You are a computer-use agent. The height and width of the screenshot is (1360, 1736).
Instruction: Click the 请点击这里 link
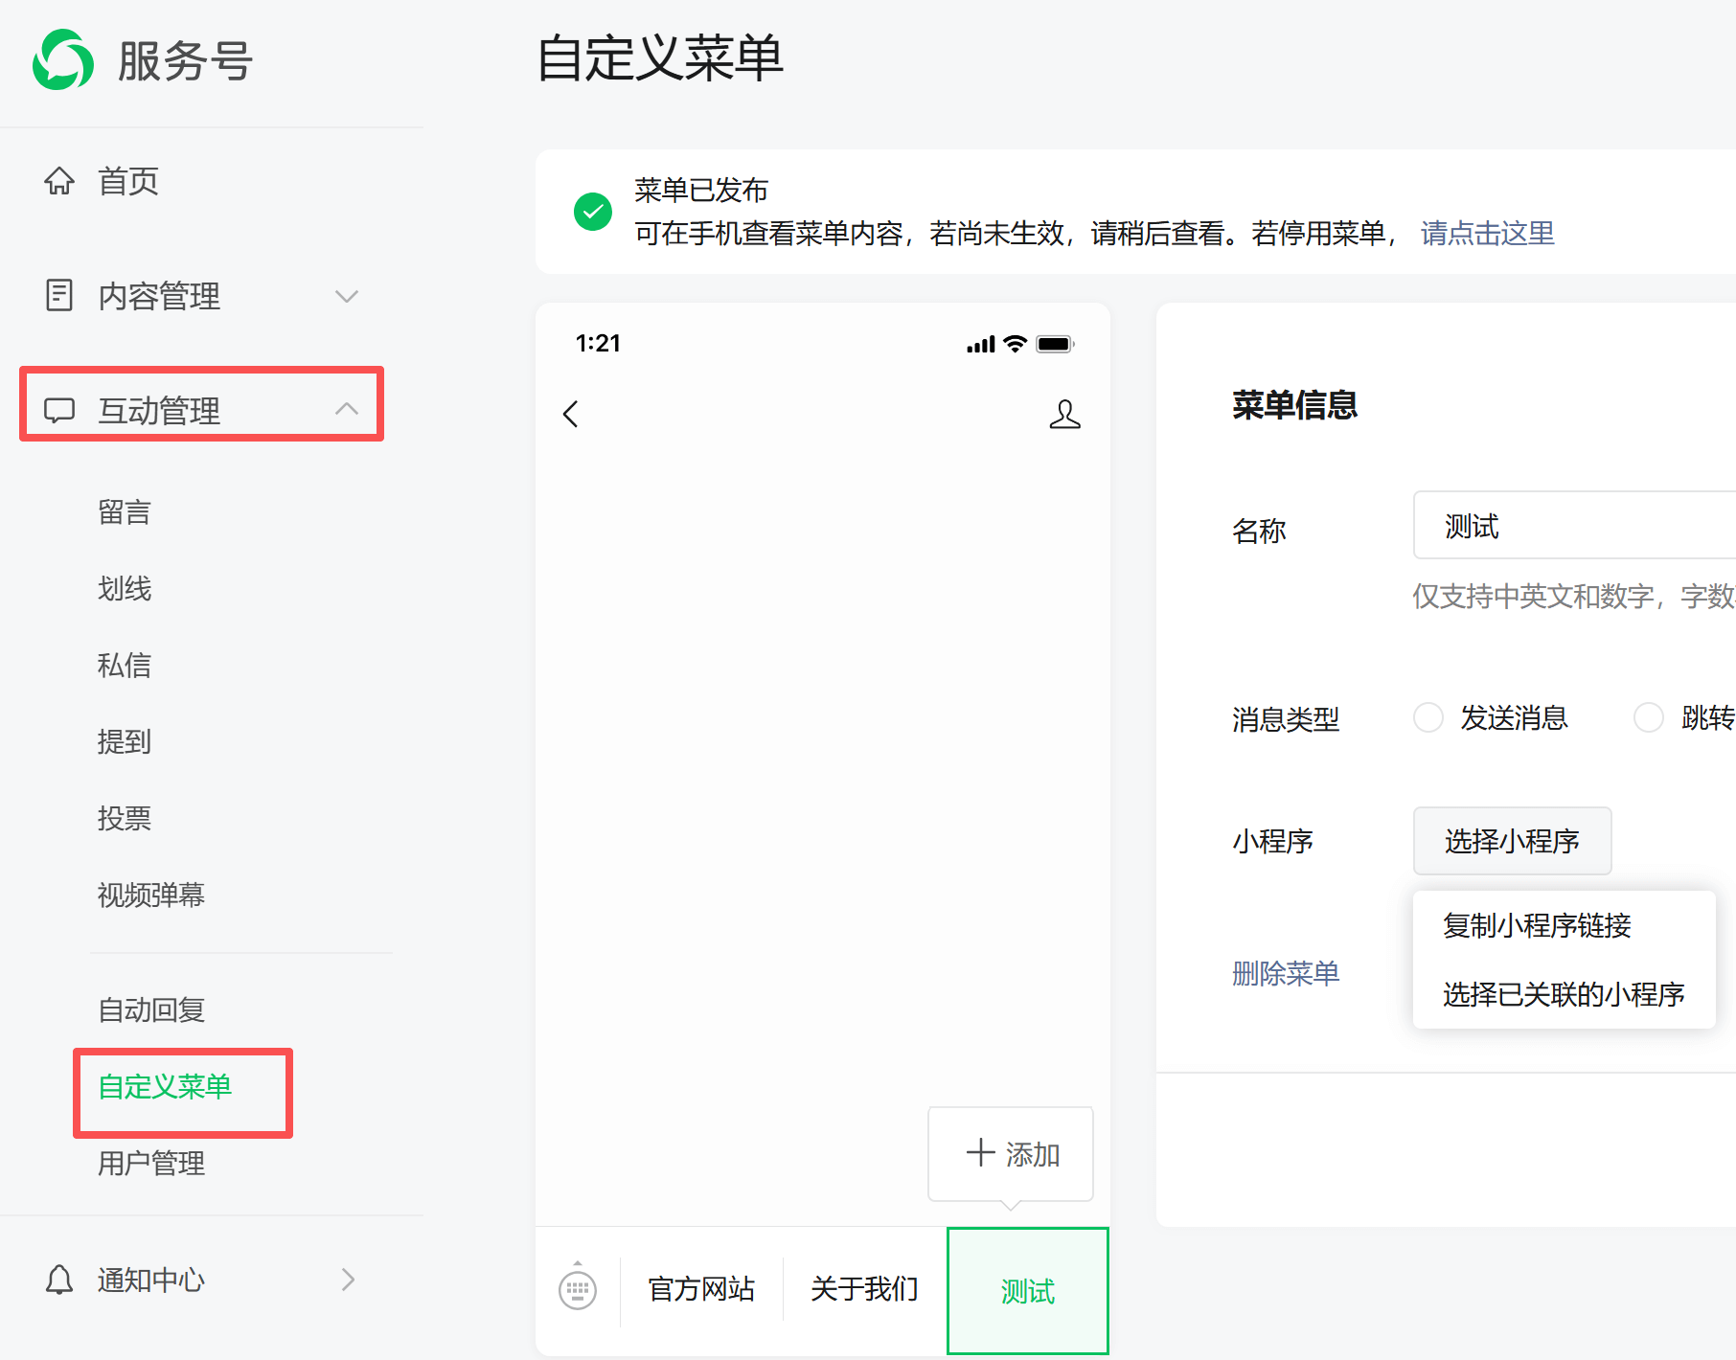(1487, 233)
